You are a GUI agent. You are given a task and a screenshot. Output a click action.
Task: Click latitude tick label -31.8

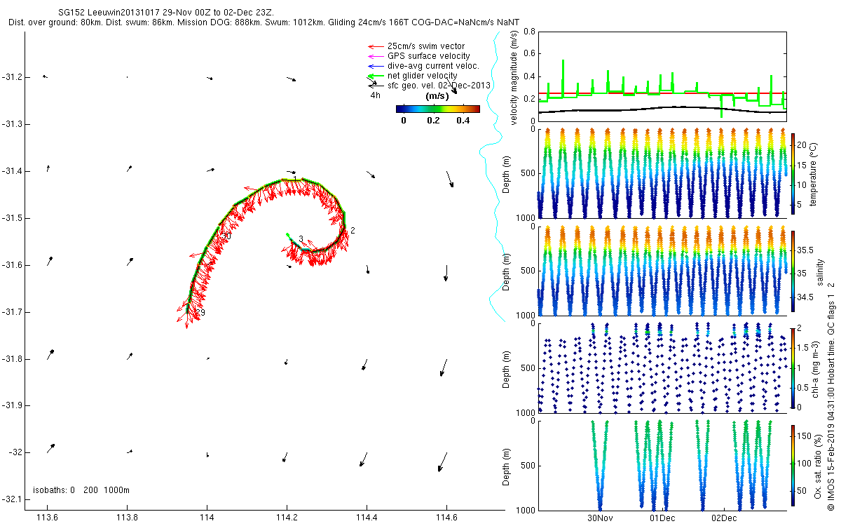[x=12, y=359]
